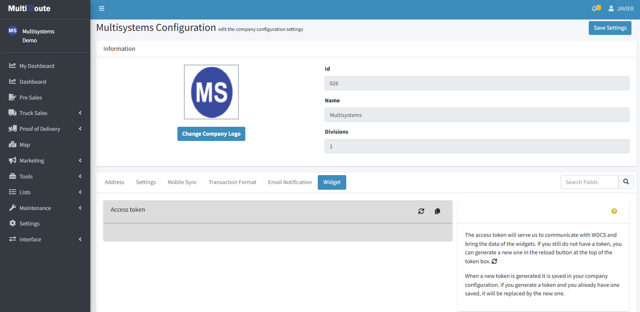Expand the Truck Sales submenu arrow
The width and height of the screenshot is (640, 312).
pyautogui.click(x=80, y=113)
